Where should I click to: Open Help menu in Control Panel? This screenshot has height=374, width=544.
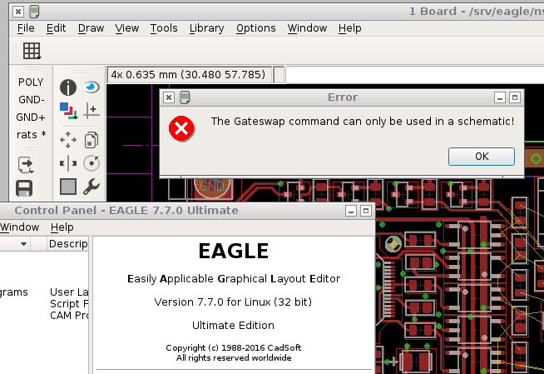[x=62, y=227]
